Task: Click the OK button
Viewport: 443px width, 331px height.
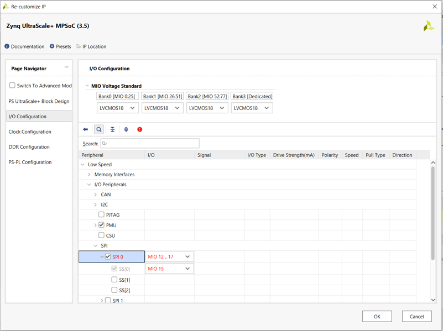Action: point(377,316)
